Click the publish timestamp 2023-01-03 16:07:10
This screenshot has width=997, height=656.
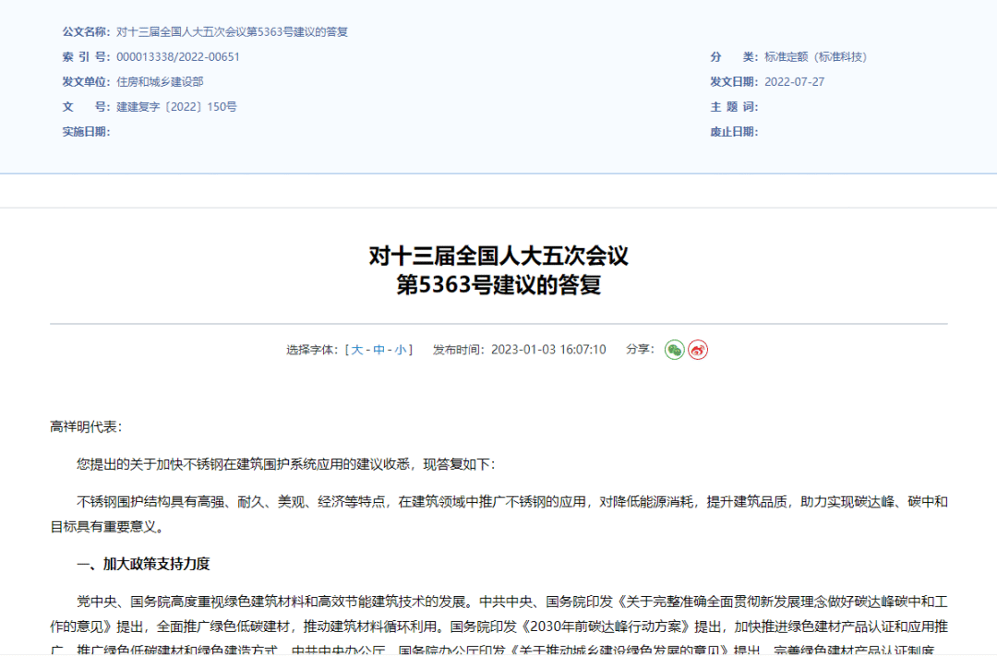[547, 351]
